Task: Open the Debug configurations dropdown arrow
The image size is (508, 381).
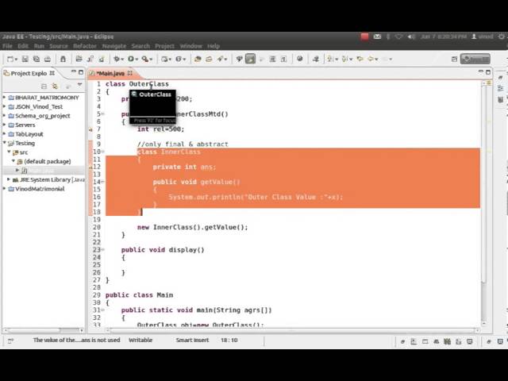Action: pos(122,60)
